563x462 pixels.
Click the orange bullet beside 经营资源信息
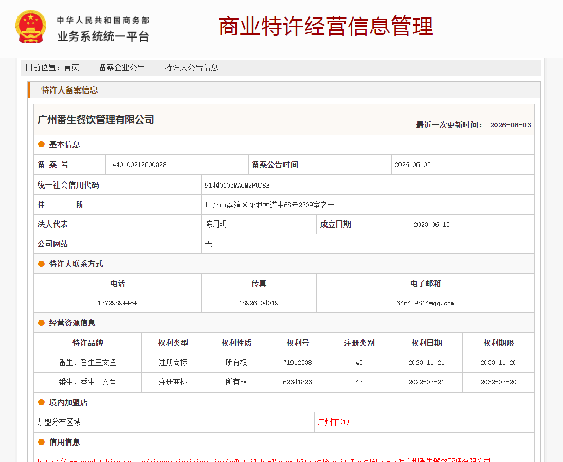coord(41,323)
